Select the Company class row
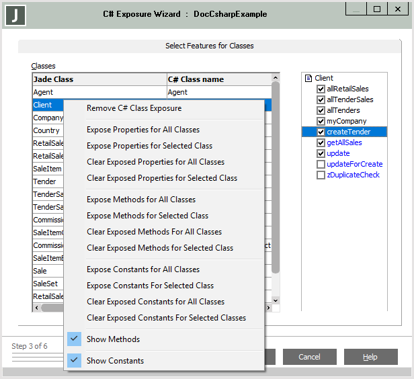Viewport: 414px width, 379px height. [x=48, y=118]
